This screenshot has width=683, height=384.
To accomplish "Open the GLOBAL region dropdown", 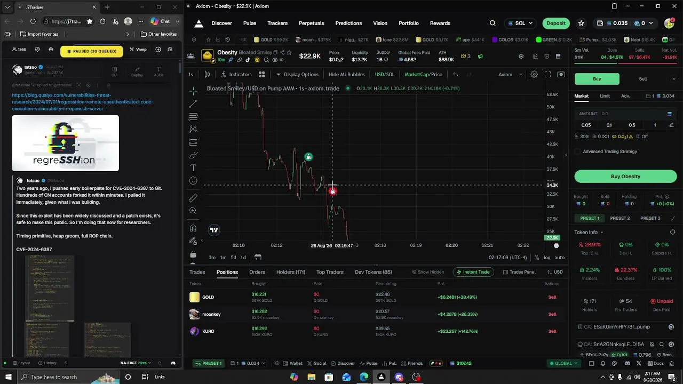I will coord(564,363).
